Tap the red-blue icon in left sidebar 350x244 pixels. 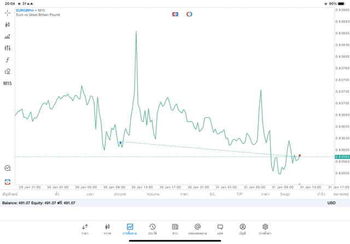(8, 182)
